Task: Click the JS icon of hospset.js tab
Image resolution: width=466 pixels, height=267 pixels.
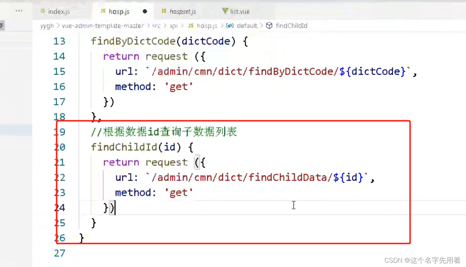Action: tap(164, 11)
